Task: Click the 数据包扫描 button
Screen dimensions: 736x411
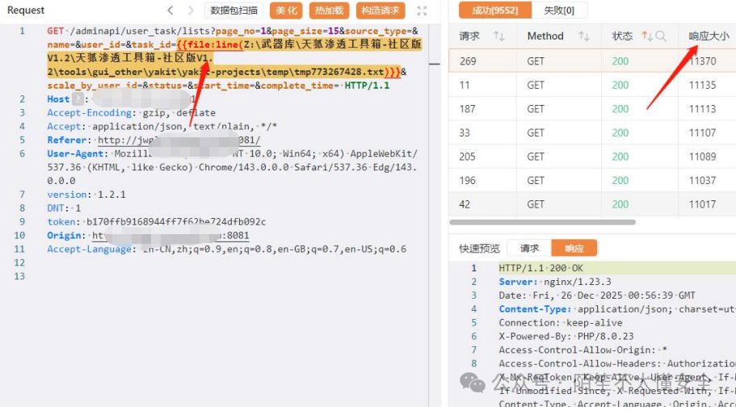Action: coord(233,10)
